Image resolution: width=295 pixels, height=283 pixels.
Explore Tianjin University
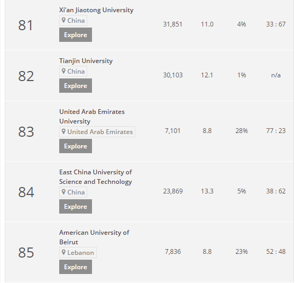pos(76,86)
